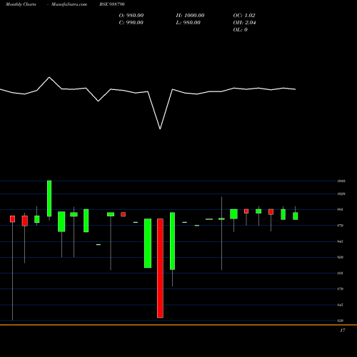
Task: Click the green candle reaching the 1049 line
Action: (x=49, y=198)
